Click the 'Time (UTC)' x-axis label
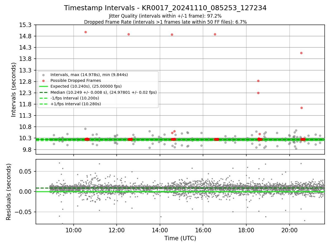This screenshot has width=331, height=248. pos(180,238)
